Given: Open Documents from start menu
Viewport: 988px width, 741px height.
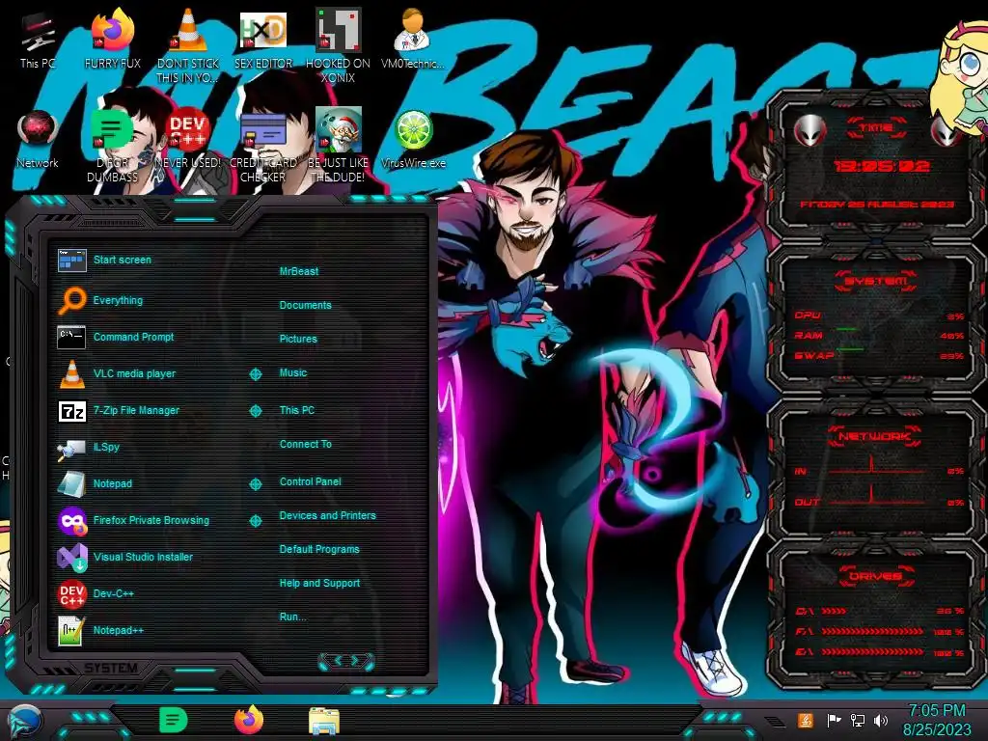Looking at the screenshot, I should tap(306, 305).
